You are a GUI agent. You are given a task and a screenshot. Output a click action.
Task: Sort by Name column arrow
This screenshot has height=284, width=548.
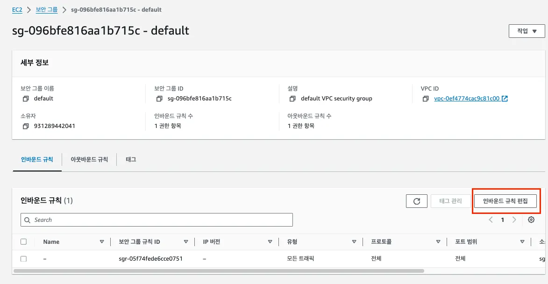[x=102, y=241]
